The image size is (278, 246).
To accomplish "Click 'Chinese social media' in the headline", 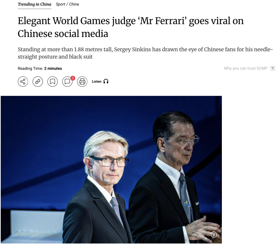I will click(x=63, y=34).
